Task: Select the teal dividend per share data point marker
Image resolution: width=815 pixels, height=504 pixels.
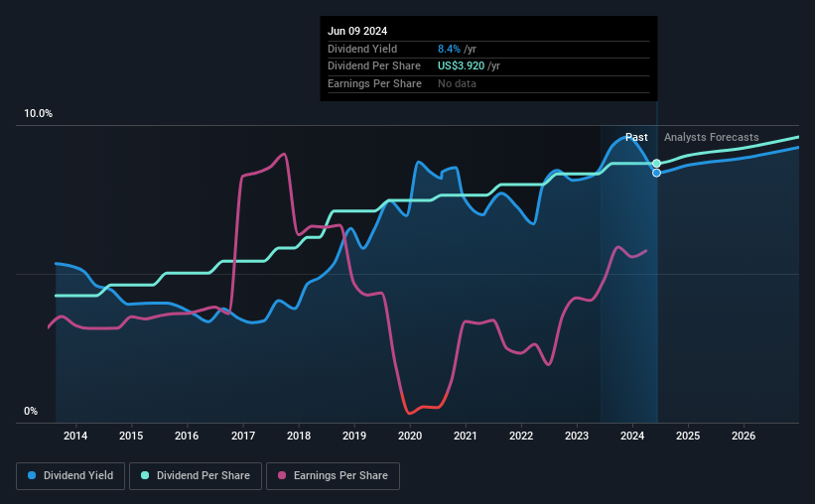Action: tap(656, 164)
